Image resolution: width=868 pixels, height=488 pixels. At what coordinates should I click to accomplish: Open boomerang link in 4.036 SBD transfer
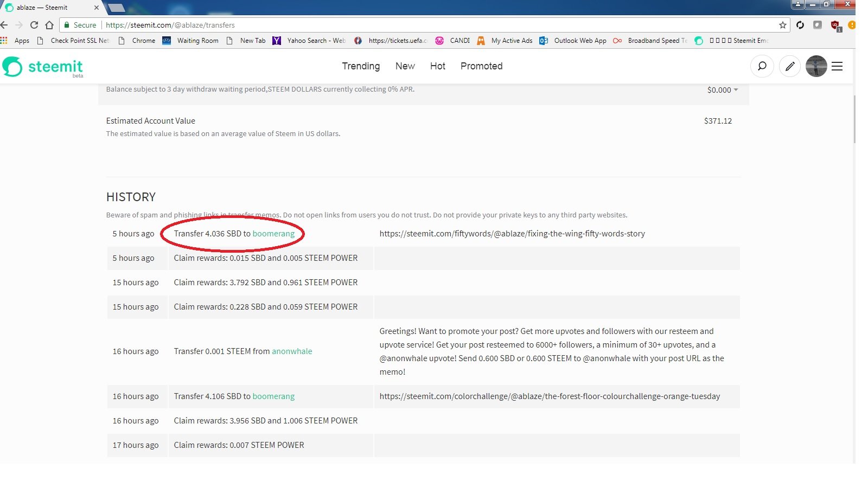273,234
